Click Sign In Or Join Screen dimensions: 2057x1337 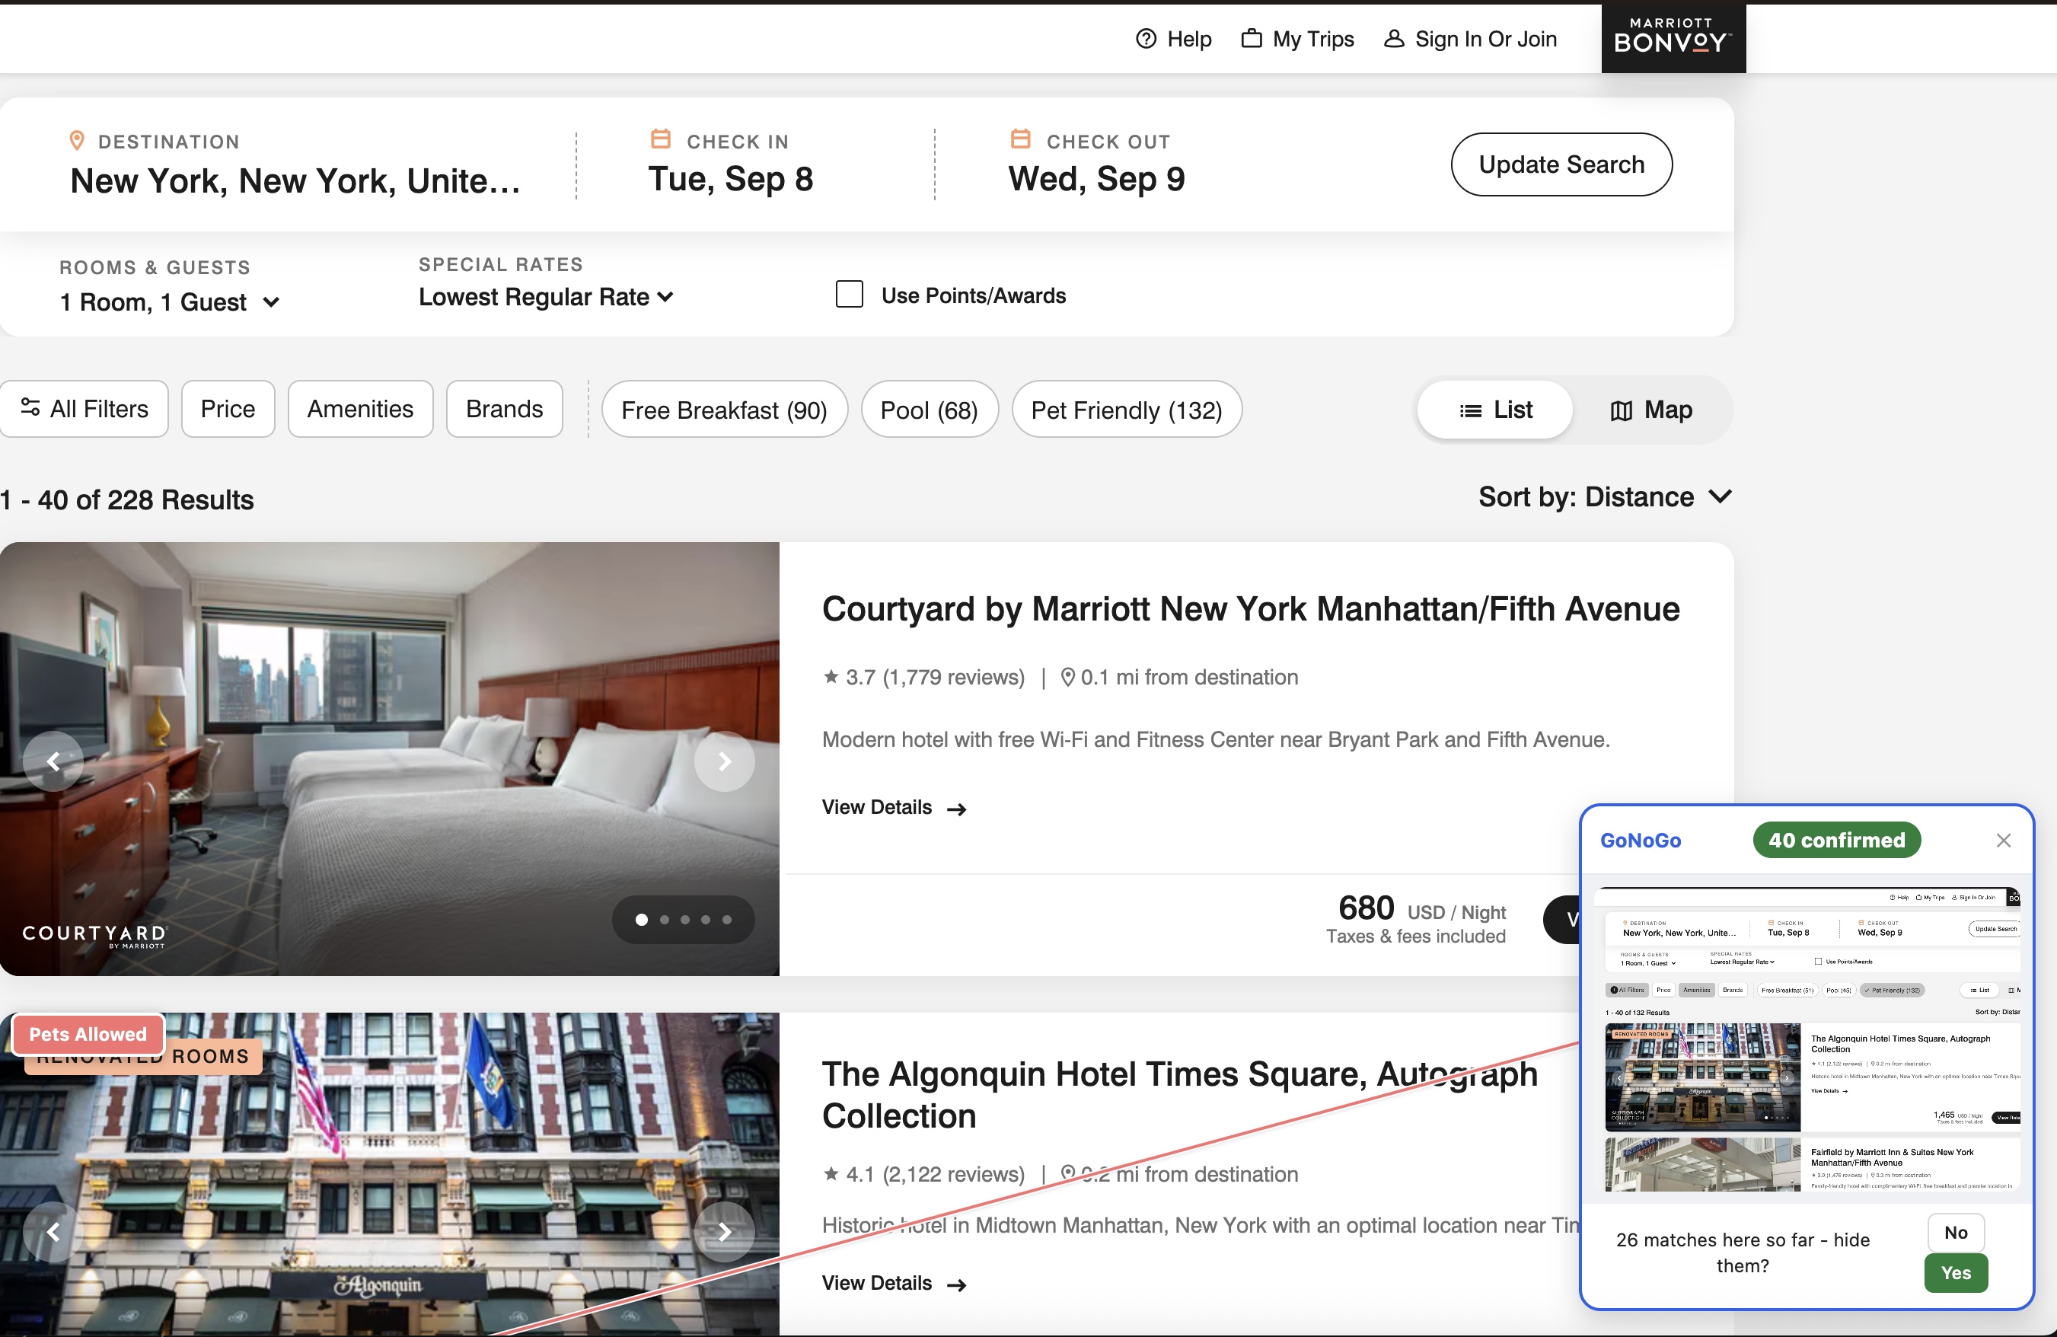pos(1470,39)
